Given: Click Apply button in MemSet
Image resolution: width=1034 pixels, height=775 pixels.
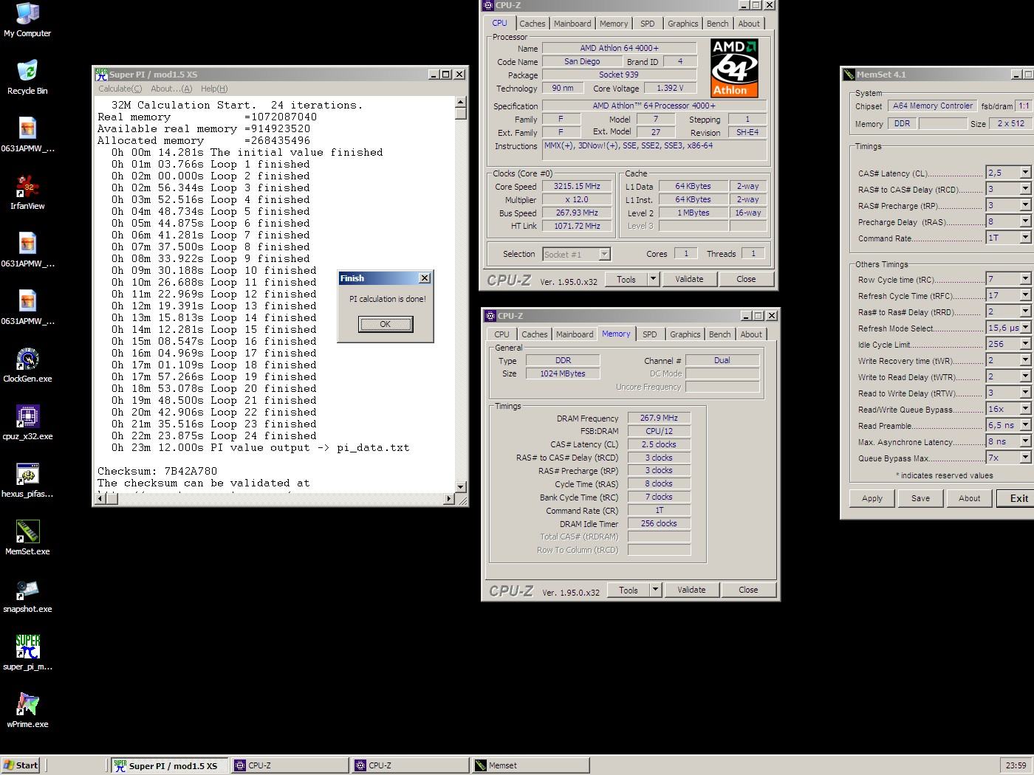Looking at the screenshot, I should (x=872, y=498).
